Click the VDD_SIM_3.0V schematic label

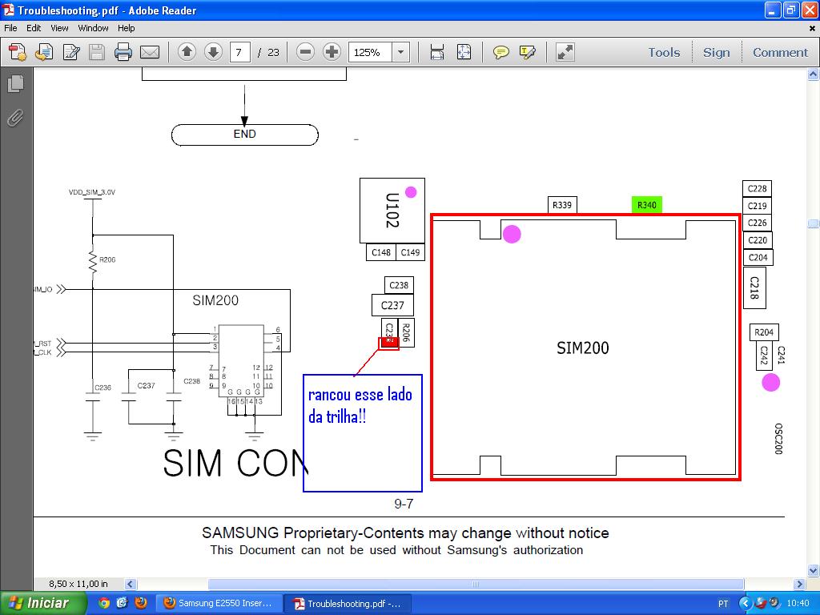click(x=92, y=192)
